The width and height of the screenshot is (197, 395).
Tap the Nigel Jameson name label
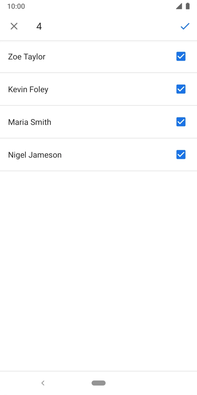[35, 155]
